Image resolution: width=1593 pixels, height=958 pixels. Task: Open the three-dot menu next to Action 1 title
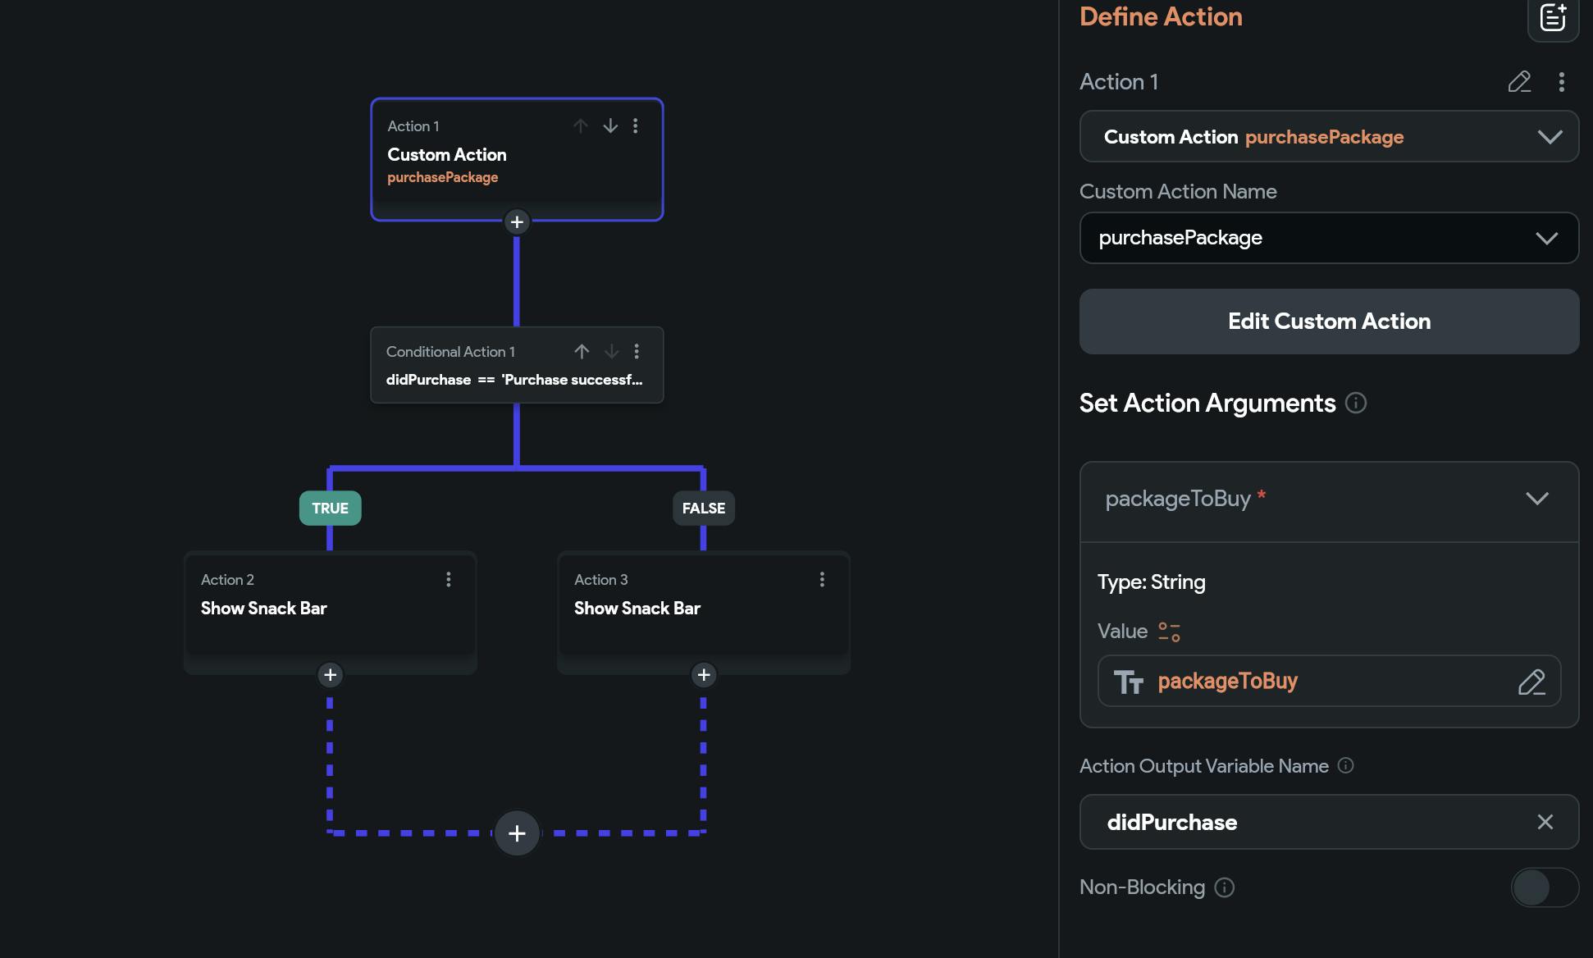click(1561, 82)
